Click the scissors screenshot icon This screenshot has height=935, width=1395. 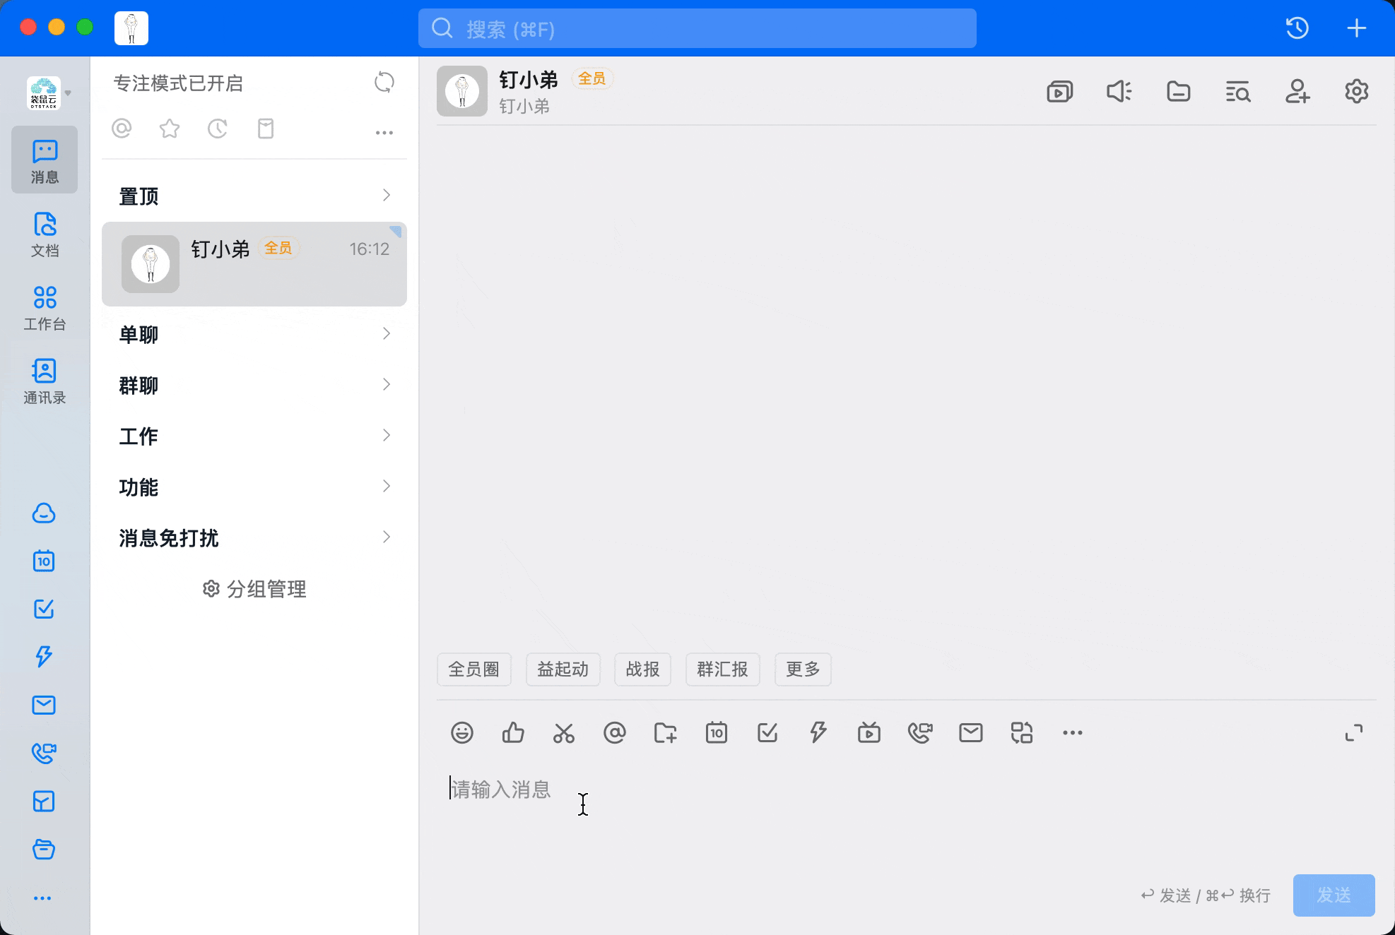pos(563,733)
